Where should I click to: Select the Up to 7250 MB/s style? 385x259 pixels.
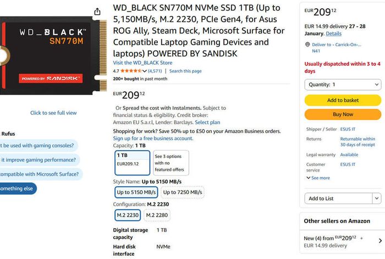pyautogui.click(x=183, y=192)
